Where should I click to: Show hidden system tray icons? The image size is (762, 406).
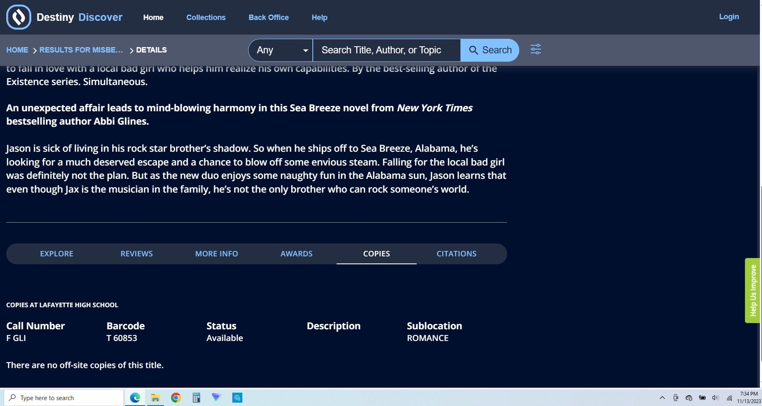click(662, 398)
